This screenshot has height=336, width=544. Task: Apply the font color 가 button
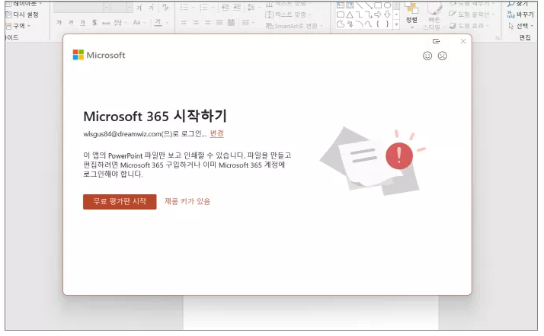[158, 23]
